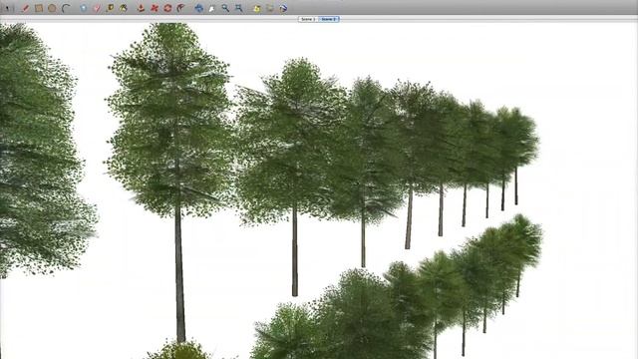
Task: Activate the Rectangle drawing tool
Action: pos(39,8)
